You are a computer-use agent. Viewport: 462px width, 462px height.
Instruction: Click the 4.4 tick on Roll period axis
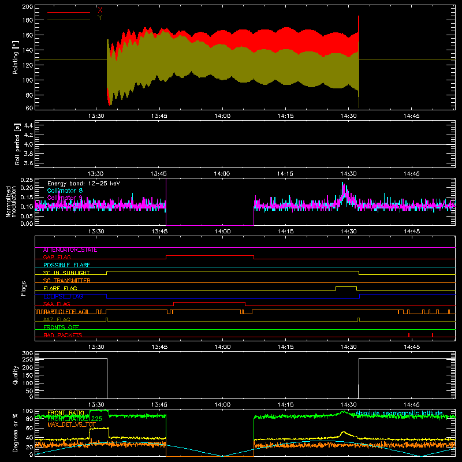pyautogui.click(x=28, y=125)
